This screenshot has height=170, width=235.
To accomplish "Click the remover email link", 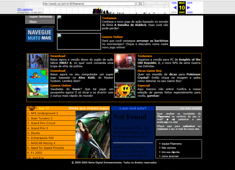I will (x=162, y=129).
